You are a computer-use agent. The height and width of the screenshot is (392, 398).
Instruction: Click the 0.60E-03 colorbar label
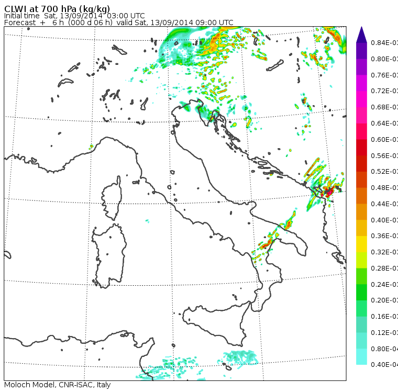384,140
